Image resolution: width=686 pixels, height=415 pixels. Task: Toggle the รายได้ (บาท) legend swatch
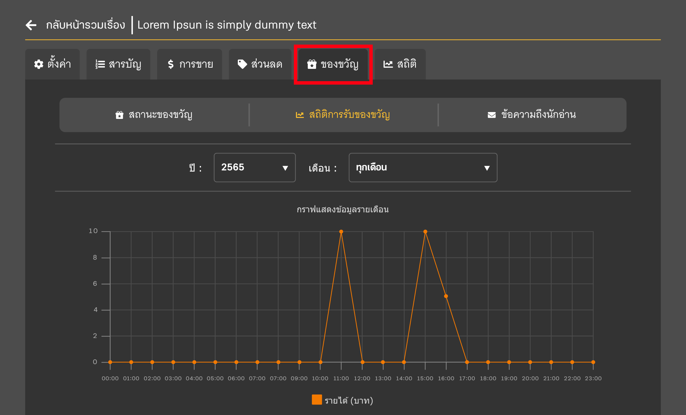coord(317,400)
